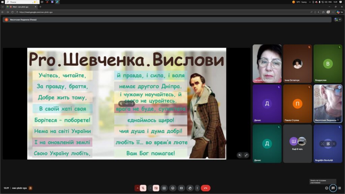Toggle raise hand in the meeting
Viewport: 345px width, 194px height.
click(190, 188)
